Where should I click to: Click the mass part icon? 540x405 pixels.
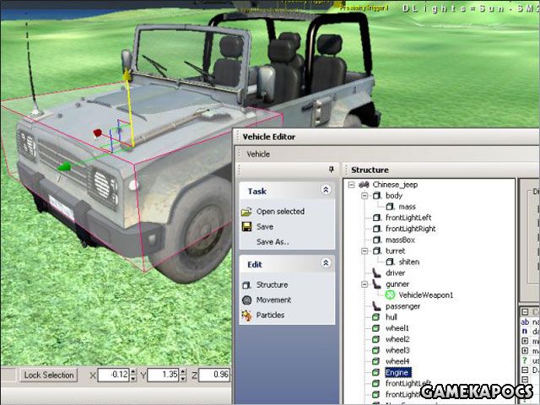390,207
